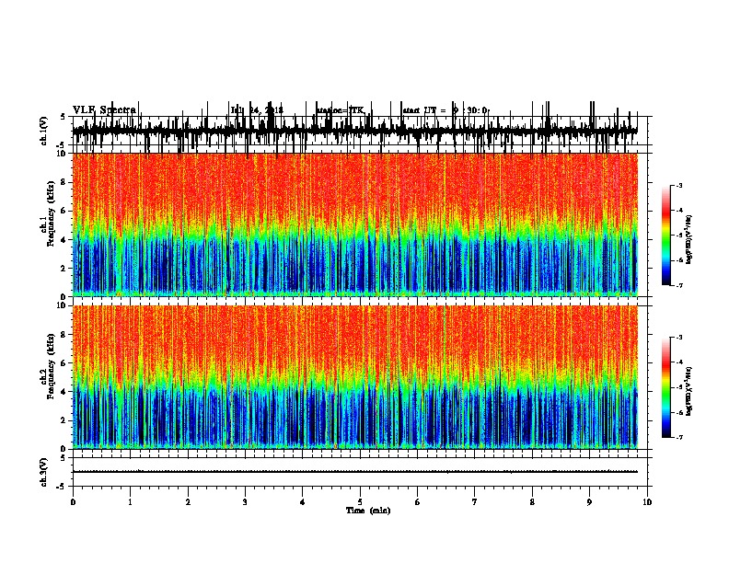729x563 pixels.
Task: Click the "-4" label on ch.1 color bar
Action: pyautogui.click(x=679, y=211)
